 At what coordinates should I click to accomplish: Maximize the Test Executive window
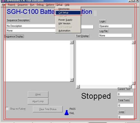[134, 1]
